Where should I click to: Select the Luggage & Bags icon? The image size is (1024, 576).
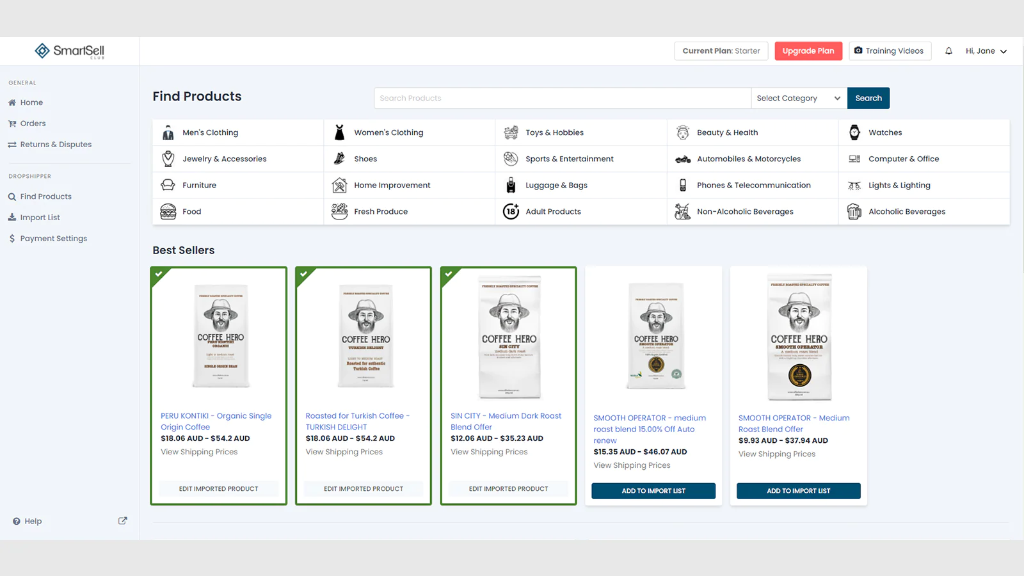511,185
